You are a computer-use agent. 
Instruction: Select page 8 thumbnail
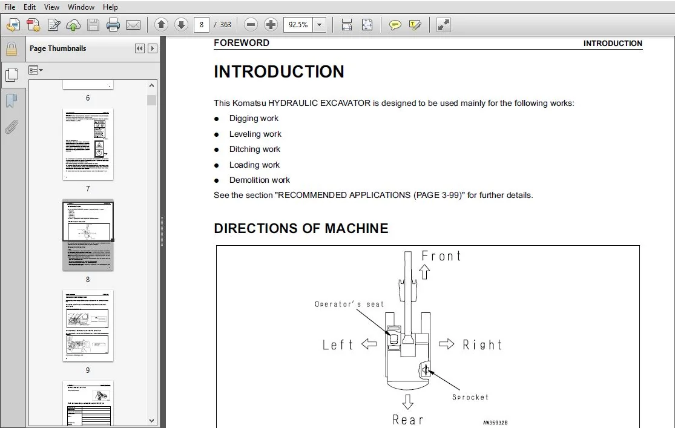88,235
